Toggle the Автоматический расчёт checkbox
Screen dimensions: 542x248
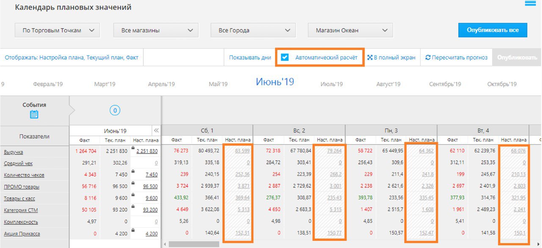tap(285, 57)
